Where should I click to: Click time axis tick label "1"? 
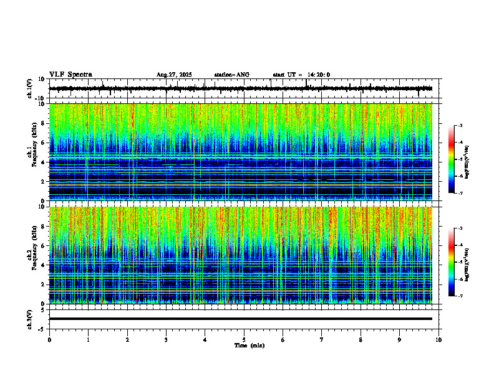88,340
